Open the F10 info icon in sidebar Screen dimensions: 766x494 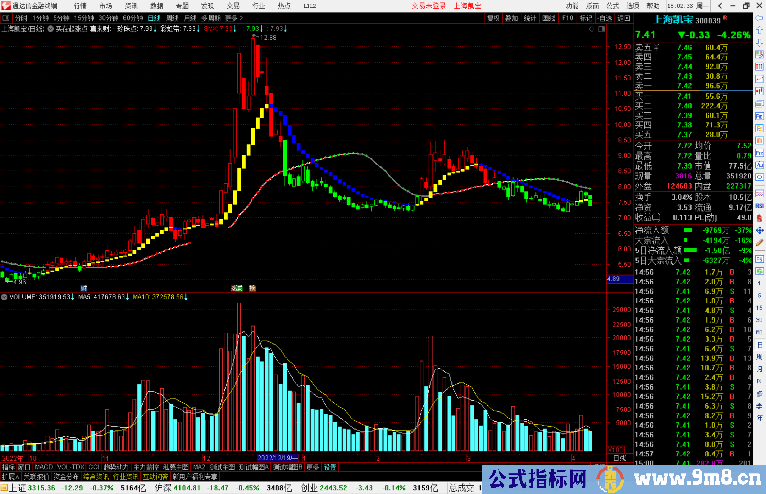pos(759,117)
